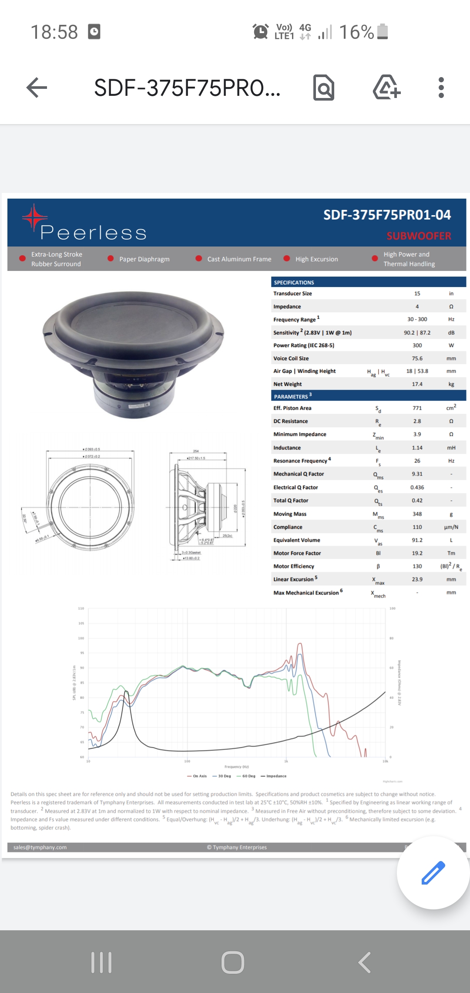Open find-in-document search icon
This screenshot has height=993, width=470.
(x=324, y=88)
